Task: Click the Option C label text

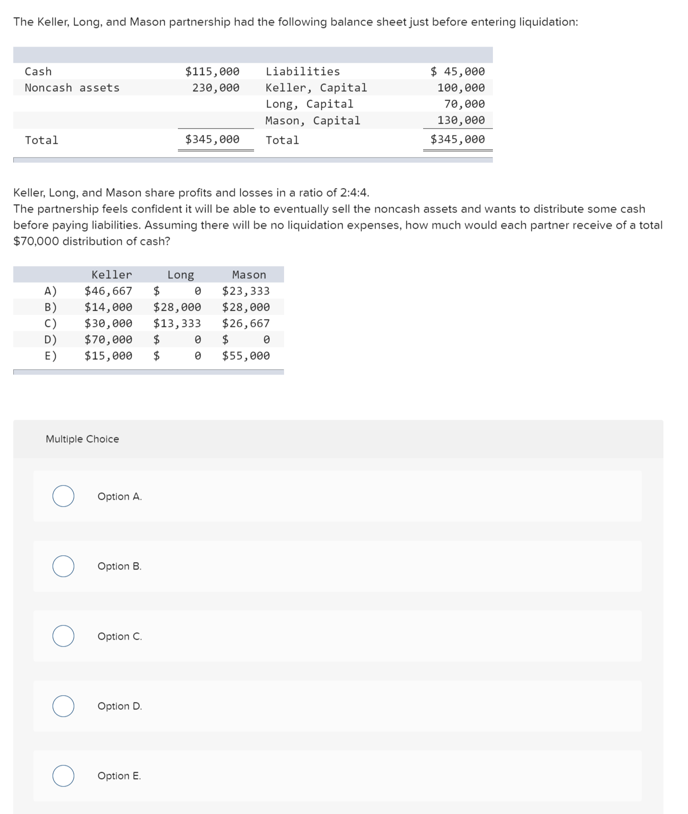Action: tap(119, 636)
